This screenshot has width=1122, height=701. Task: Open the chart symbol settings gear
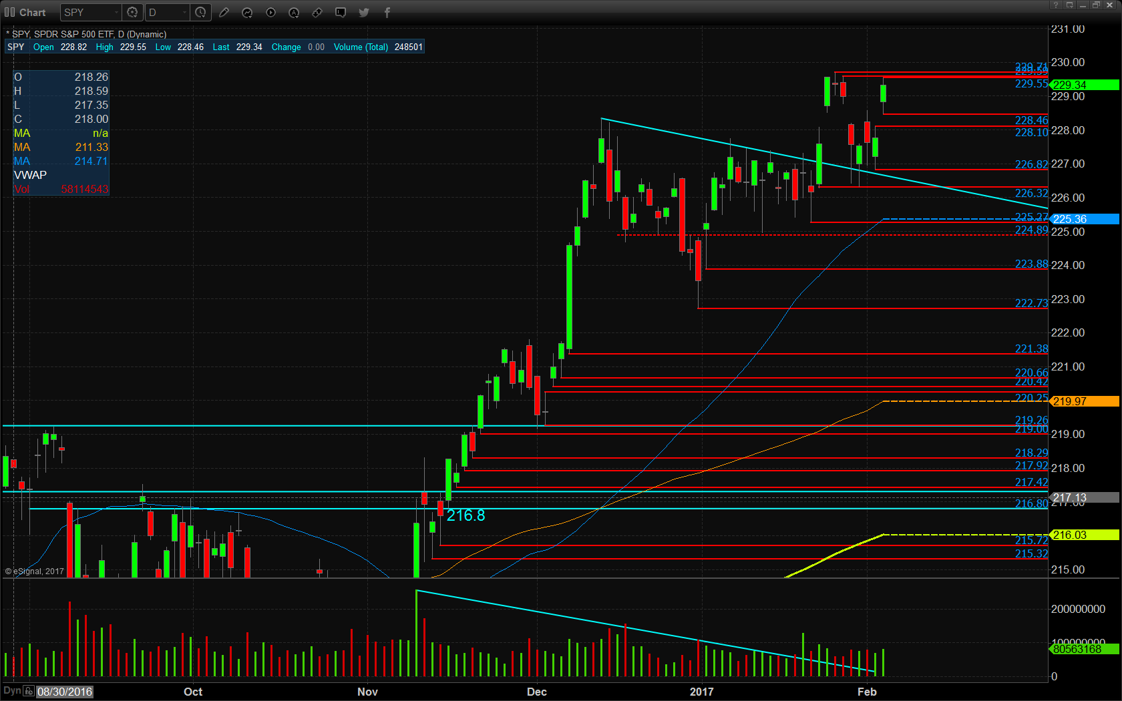click(x=132, y=12)
